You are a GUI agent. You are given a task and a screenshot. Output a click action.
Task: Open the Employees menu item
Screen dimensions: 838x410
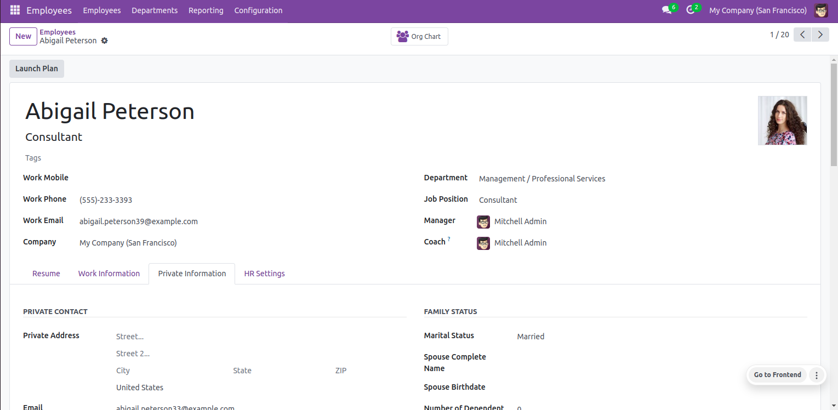click(102, 10)
